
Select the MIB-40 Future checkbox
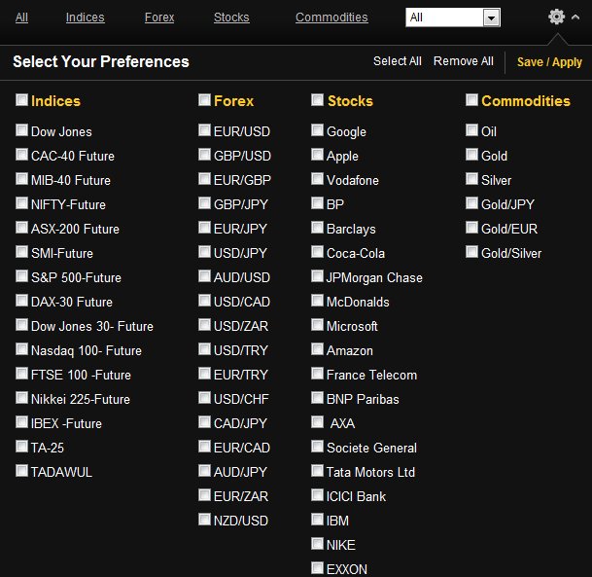point(22,179)
